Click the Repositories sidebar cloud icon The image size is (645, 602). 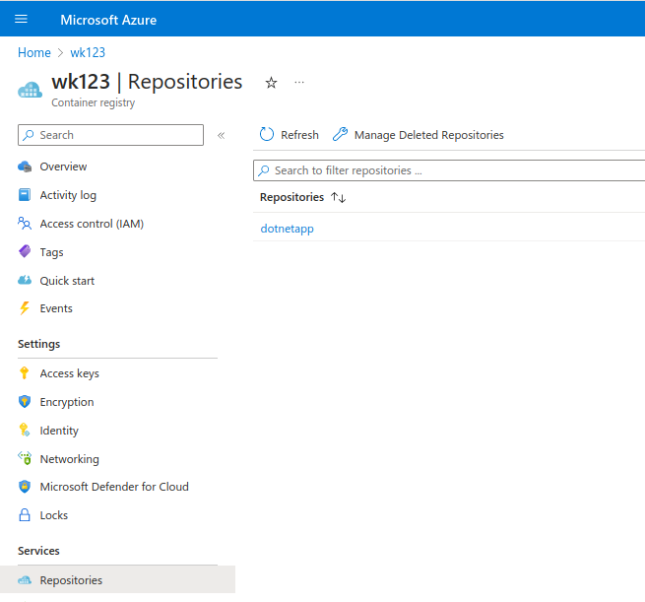[25, 580]
